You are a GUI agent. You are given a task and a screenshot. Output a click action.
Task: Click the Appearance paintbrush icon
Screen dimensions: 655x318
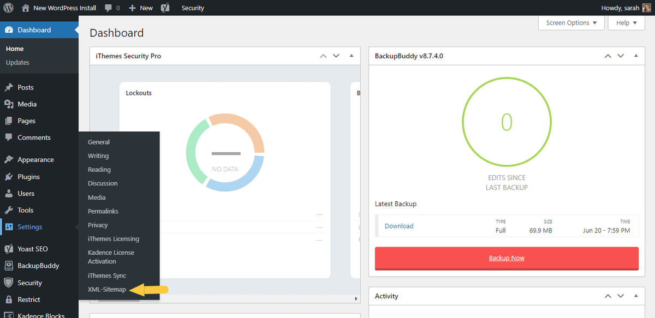pos(9,160)
